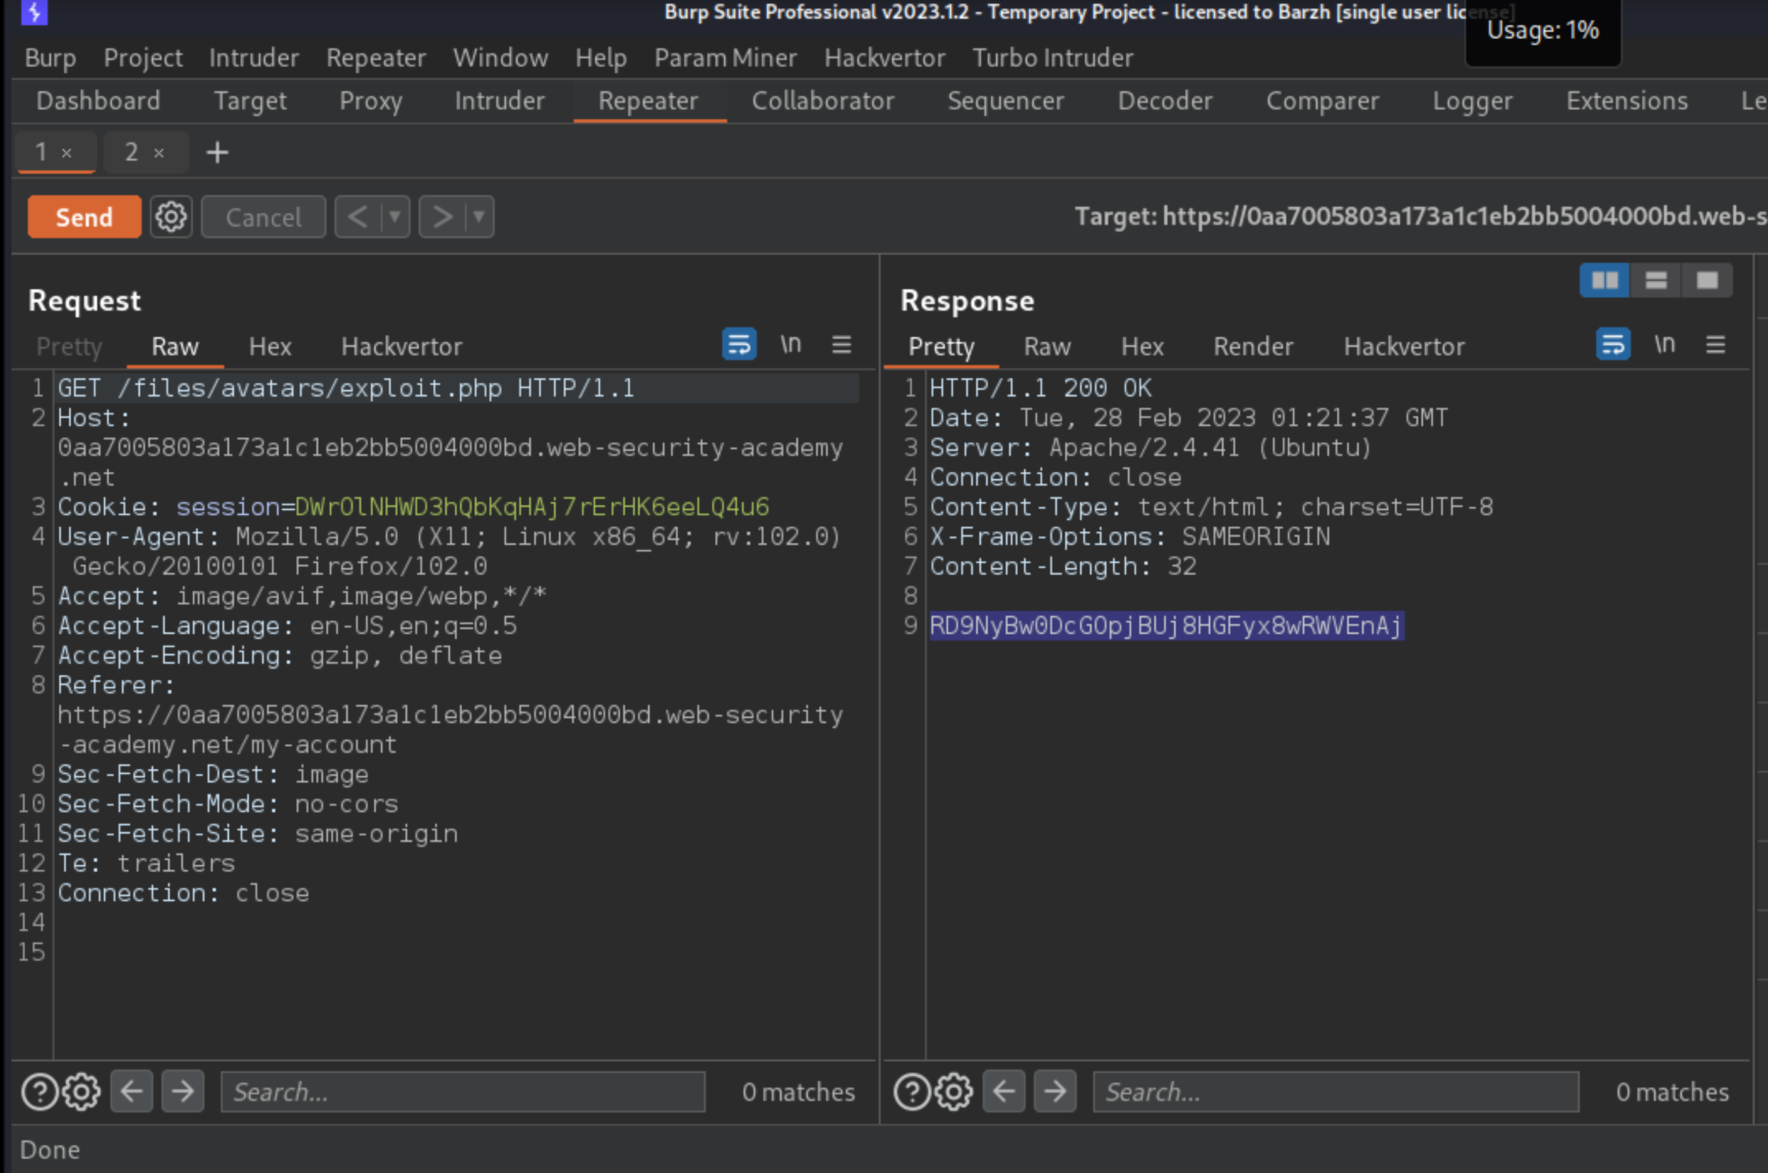1768x1173 pixels.
Task: Open the Project menu
Action: click(x=143, y=57)
